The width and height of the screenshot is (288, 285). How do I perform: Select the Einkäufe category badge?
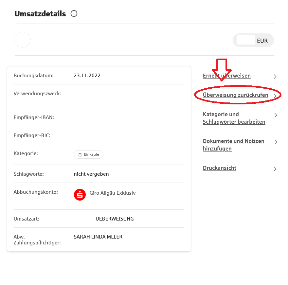88,154
